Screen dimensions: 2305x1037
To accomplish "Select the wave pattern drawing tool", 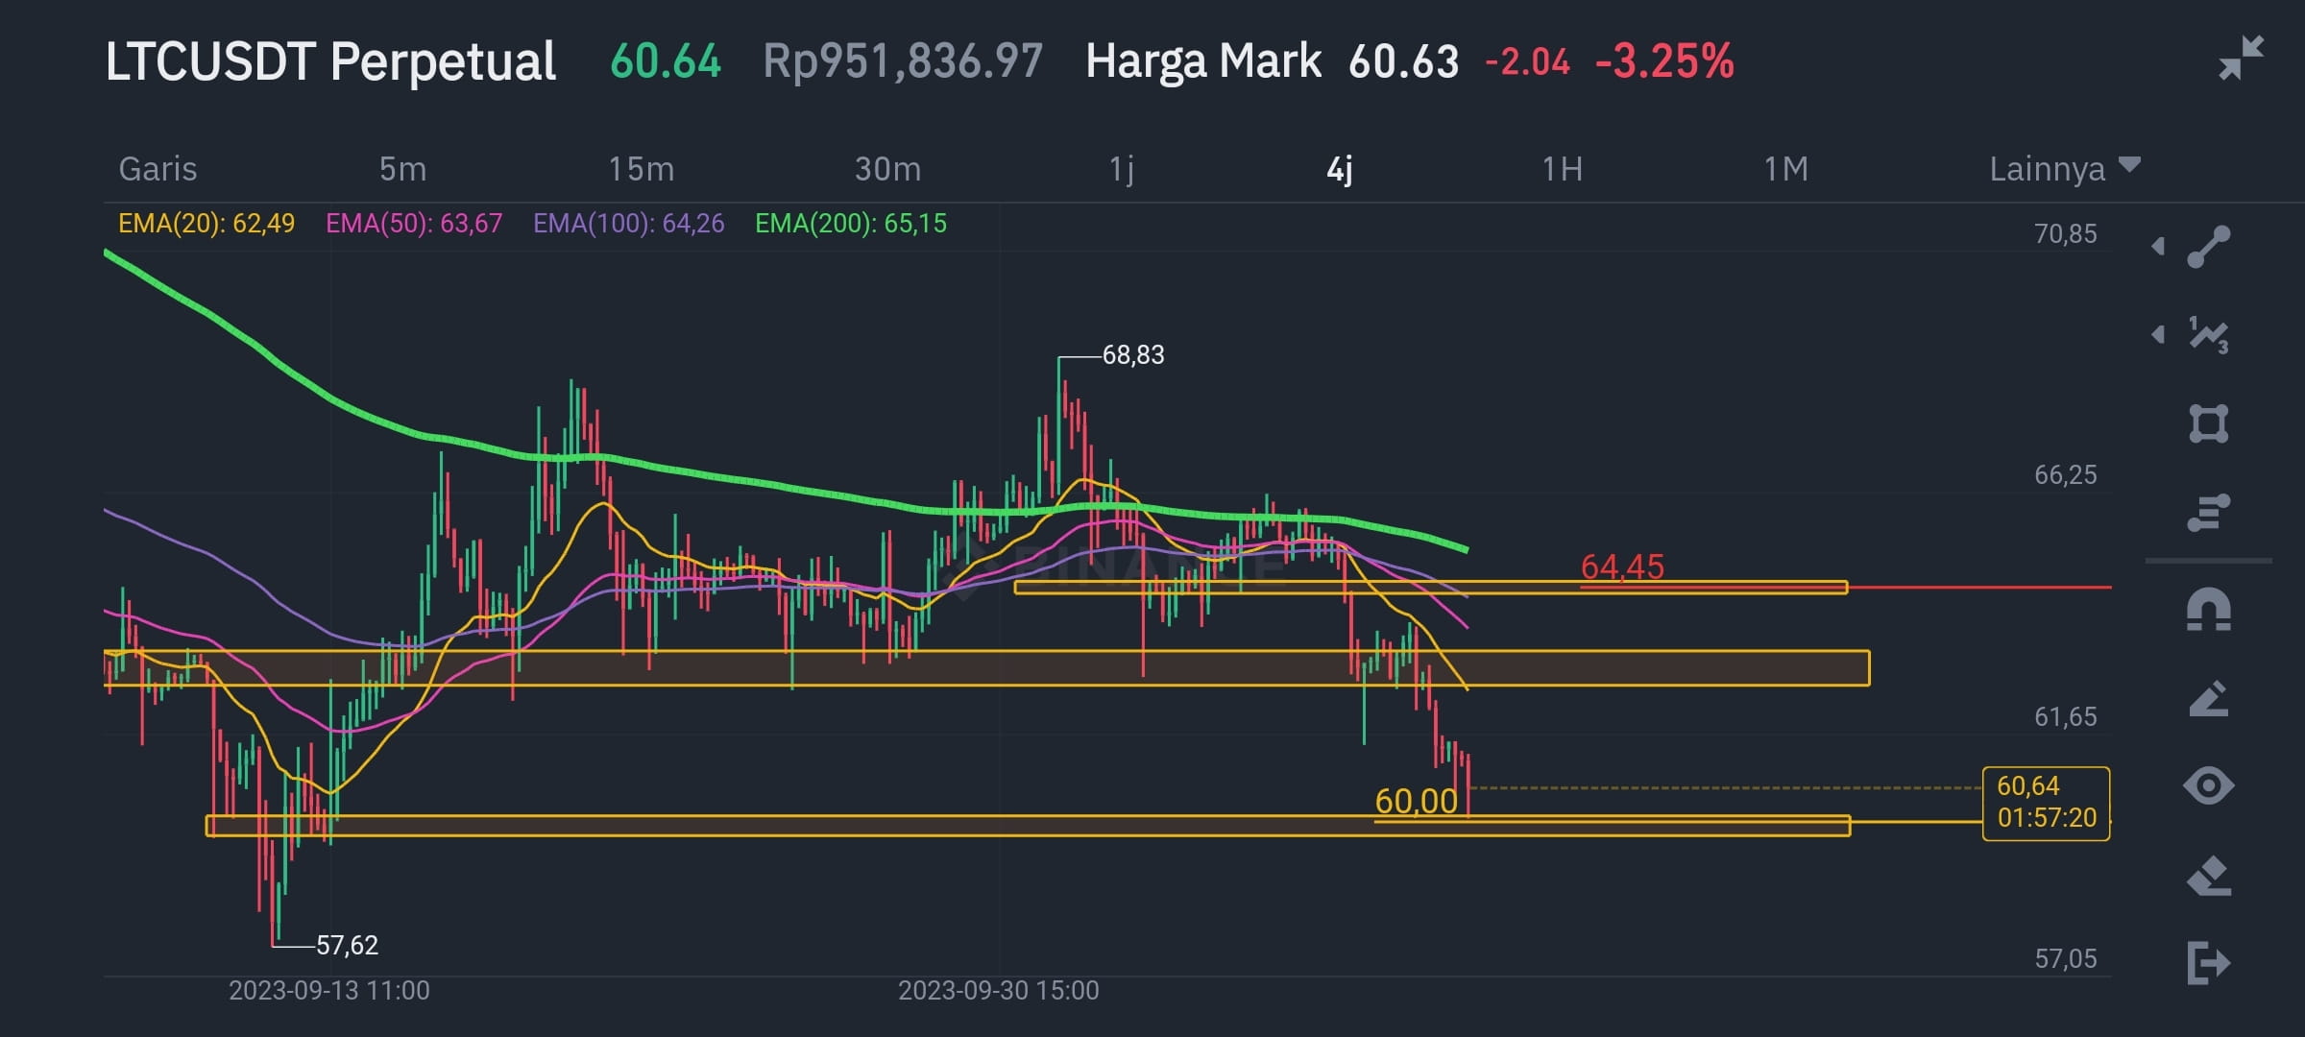I will (2208, 334).
